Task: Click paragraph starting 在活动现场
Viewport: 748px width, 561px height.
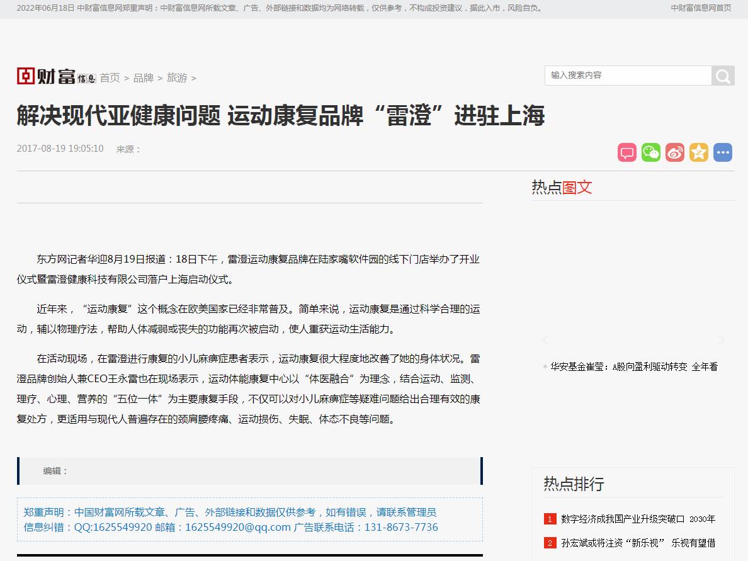Action: tap(249, 388)
